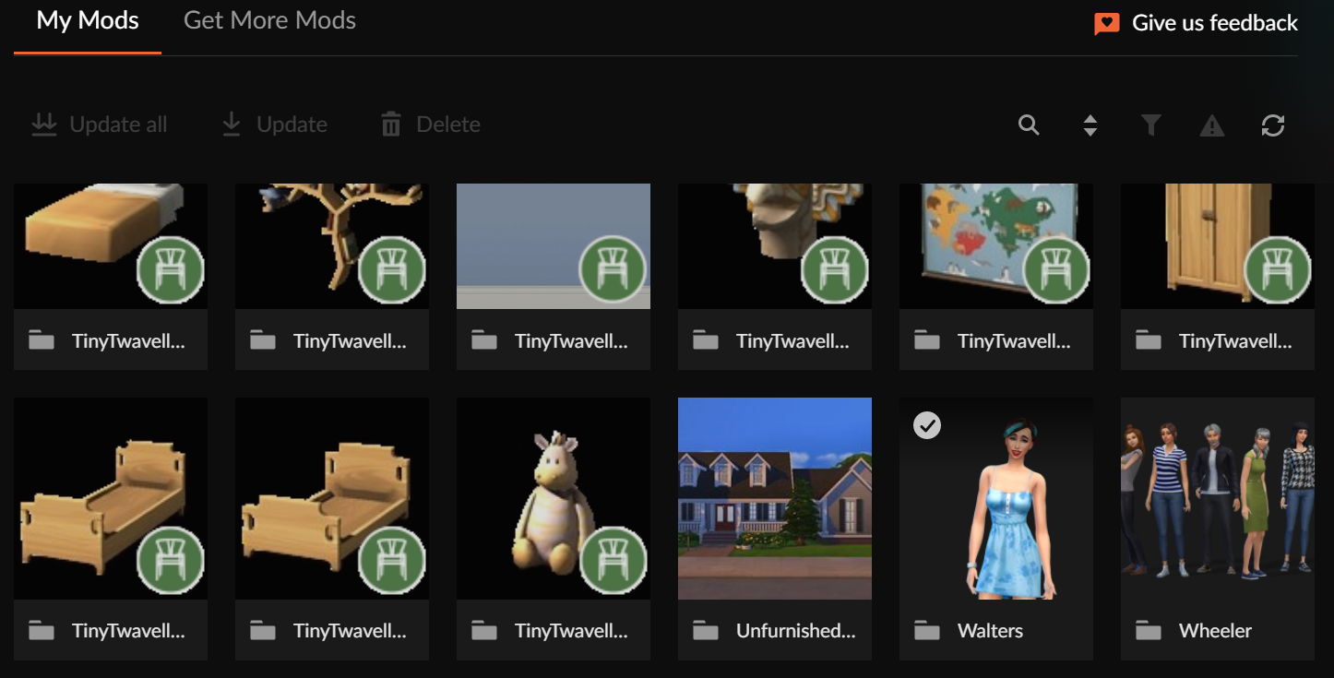This screenshot has height=678, width=1334.
Task: Click the refresh mods icon
Action: 1272,125
